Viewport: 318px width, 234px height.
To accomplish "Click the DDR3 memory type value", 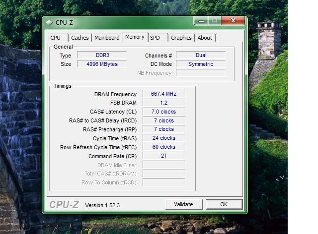I will tap(102, 55).
